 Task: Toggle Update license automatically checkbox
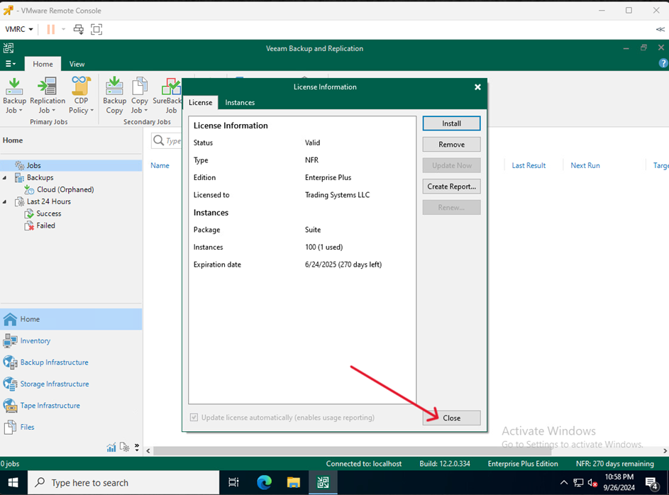[194, 418]
